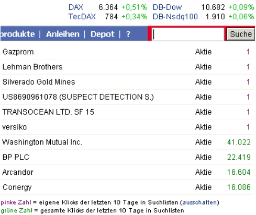
Task: Click Aktie label in BP PLC row
Action: pos(204,157)
